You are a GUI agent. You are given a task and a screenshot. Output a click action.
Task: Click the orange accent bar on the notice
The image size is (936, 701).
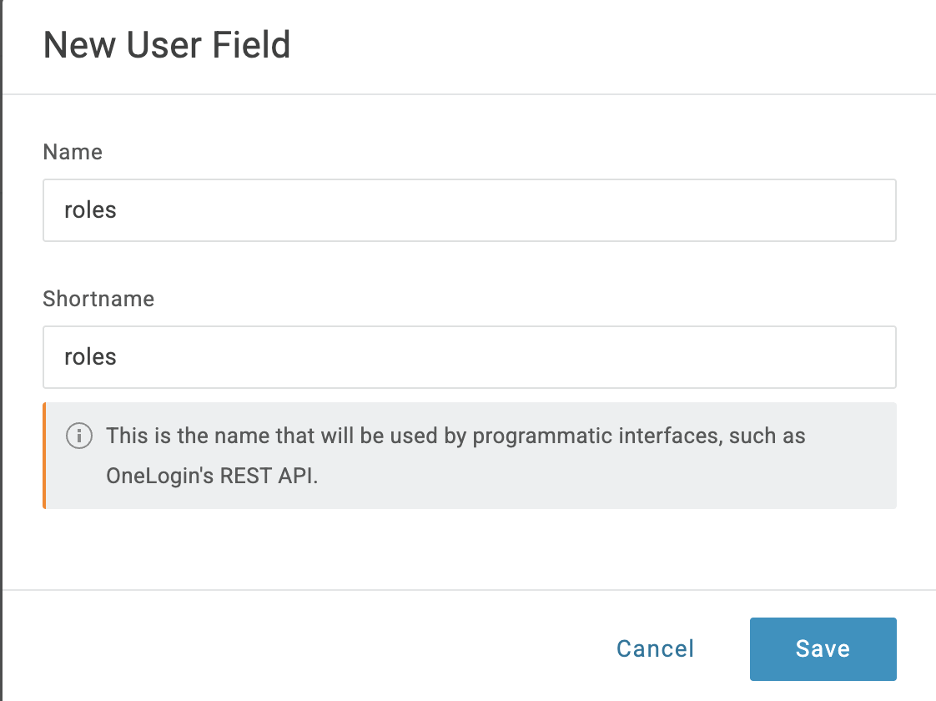(x=44, y=456)
